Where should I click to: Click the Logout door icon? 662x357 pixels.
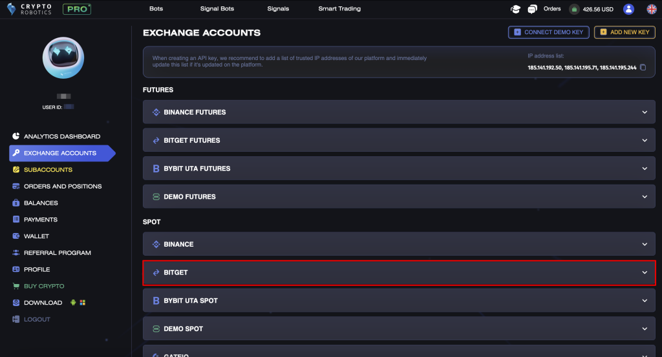coord(16,319)
